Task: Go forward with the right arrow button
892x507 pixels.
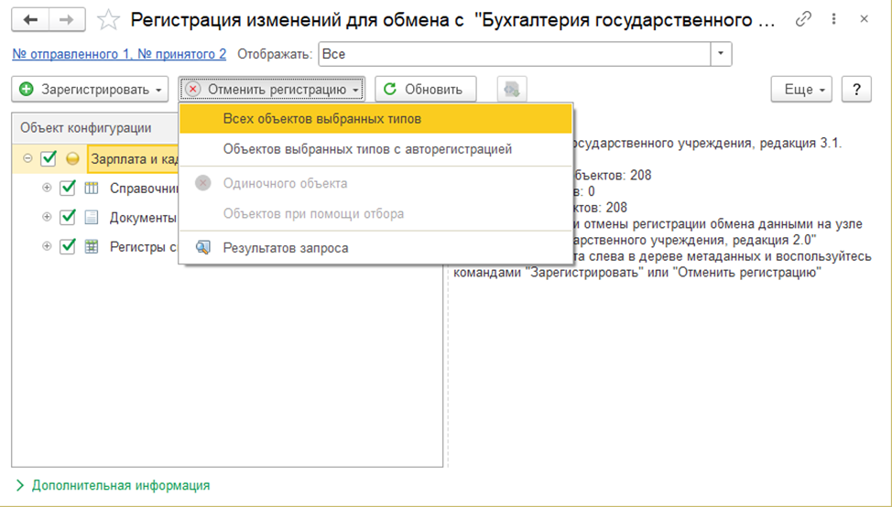Action: point(67,20)
